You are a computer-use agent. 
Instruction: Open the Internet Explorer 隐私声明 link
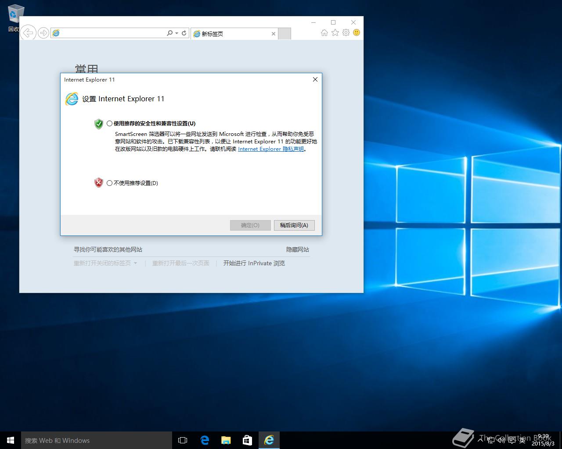tap(271, 149)
